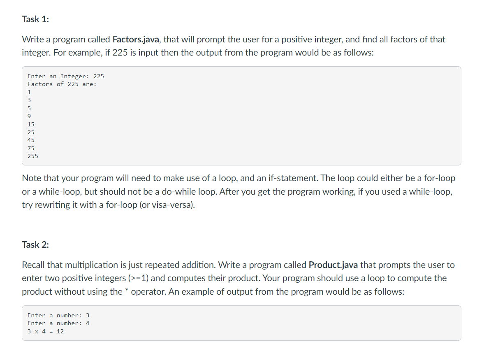
Task: Click the '(>=1)' text in Task 2
Action: point(138,278)
